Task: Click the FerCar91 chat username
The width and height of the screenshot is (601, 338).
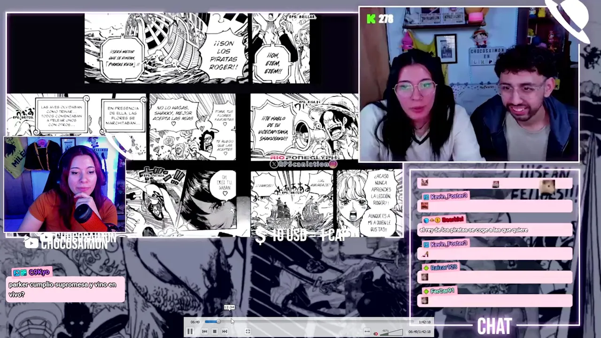Action: [x=442, y=291]
